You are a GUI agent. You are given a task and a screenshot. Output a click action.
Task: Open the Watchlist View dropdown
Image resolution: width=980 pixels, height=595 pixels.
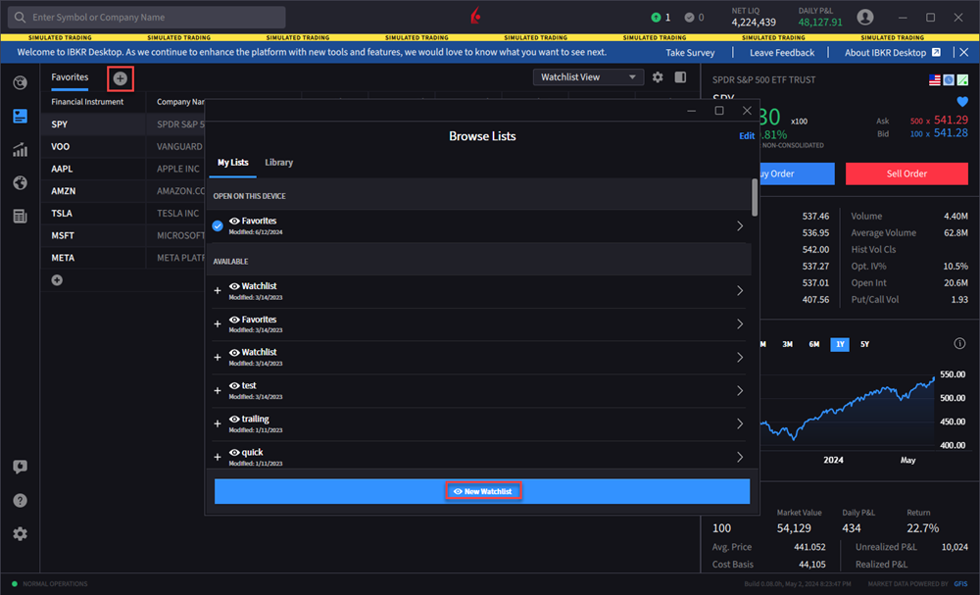tap(588, 76)
